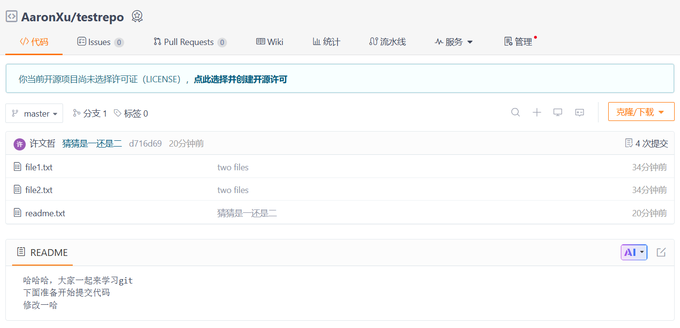Open the 4 次提交 commit history
The image size is (680, 328).
click(x=647, y=143)
